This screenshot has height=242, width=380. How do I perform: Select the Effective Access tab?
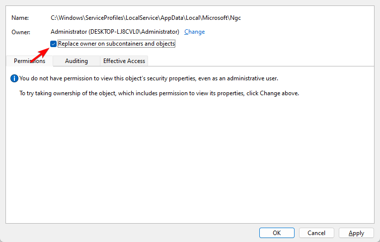coord(124,61)
